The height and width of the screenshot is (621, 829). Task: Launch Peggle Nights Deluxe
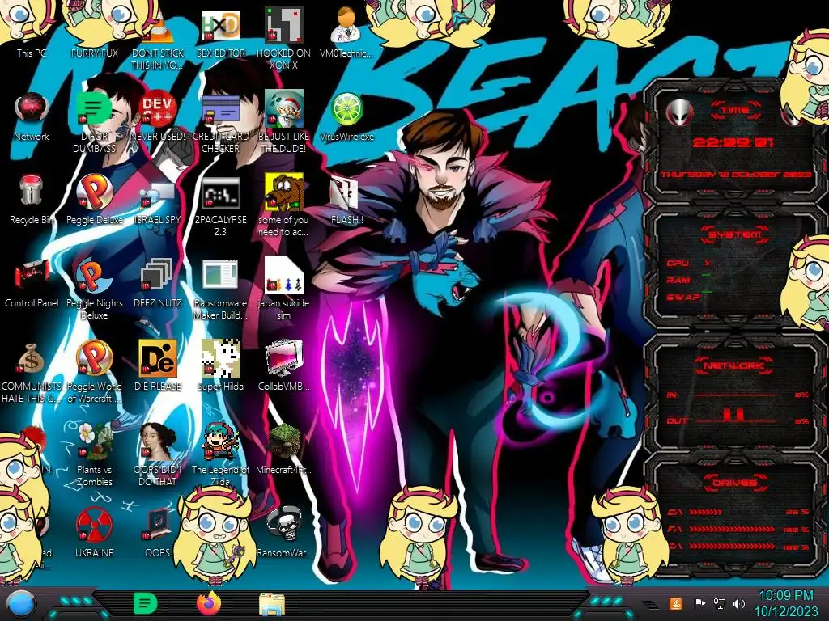[95, 289]
